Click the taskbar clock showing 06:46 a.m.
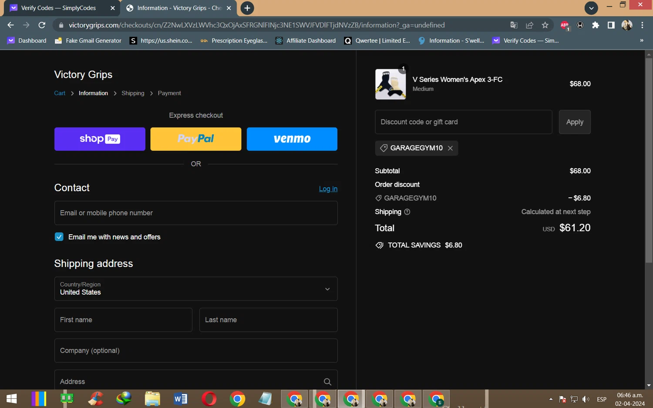Screen dimensions: 653x408 tap(630, 399)
